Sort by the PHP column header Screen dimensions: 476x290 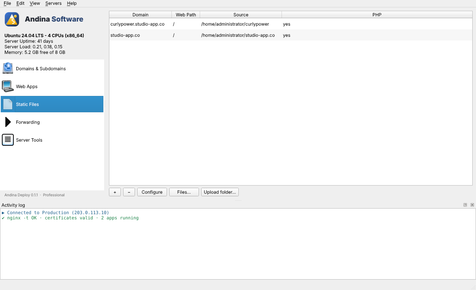(377, 15)
